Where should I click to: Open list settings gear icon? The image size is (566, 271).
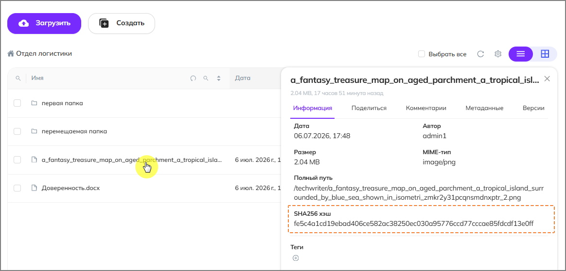coord(498,54)
